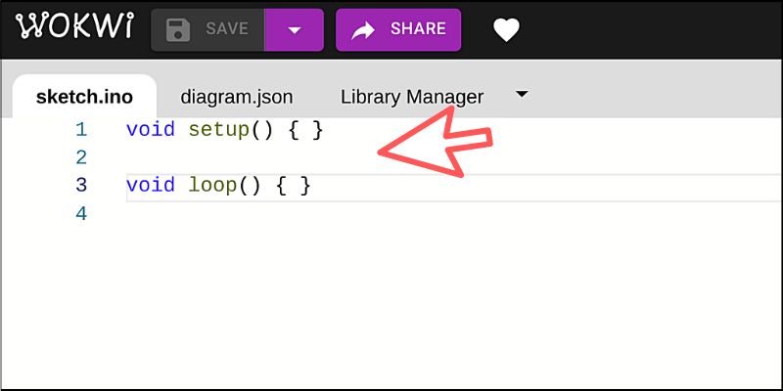
Task: Click the void keyword on line 3
Action: pyautogui.click(x=151, y=186)
